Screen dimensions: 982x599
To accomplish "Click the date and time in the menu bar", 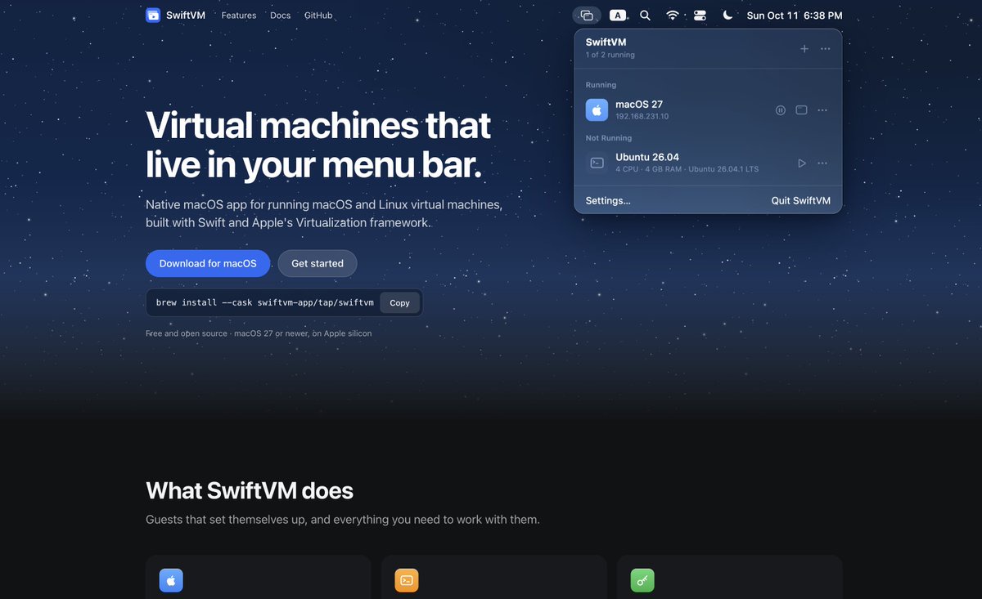I will click(795, 16).
